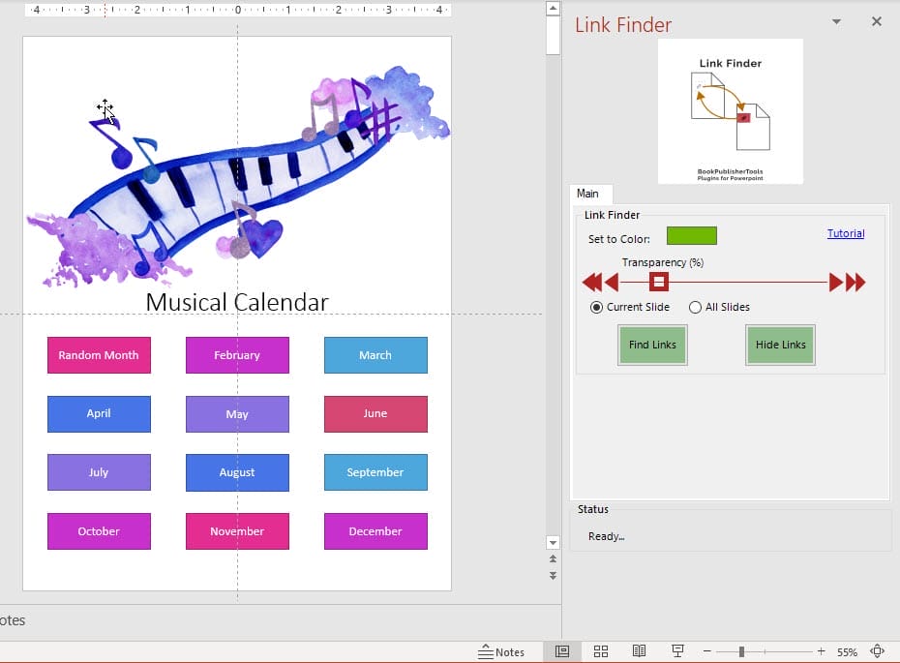Open the Link Finder pane options dropdown
900x663 pixels.
[836, 22]
